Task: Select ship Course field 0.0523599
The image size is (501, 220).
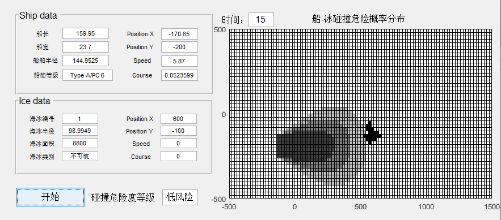Action: click(x=179, y=75)
